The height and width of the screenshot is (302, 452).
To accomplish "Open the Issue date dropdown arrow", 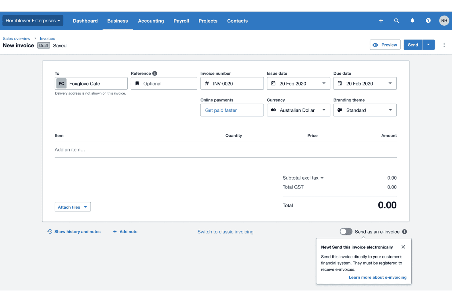I will tap(324, 83).
